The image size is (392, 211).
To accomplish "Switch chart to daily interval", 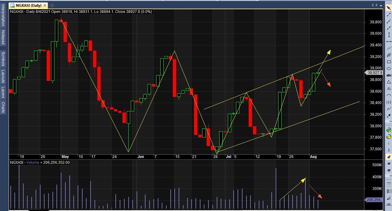I will tap(389, 157).
